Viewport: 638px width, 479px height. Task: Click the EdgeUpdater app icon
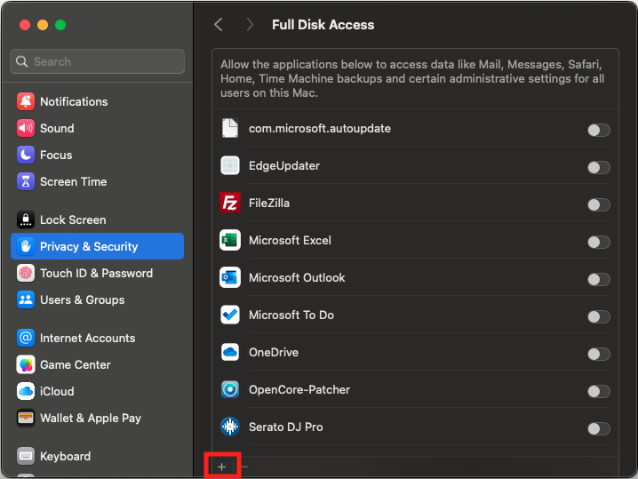230,165
